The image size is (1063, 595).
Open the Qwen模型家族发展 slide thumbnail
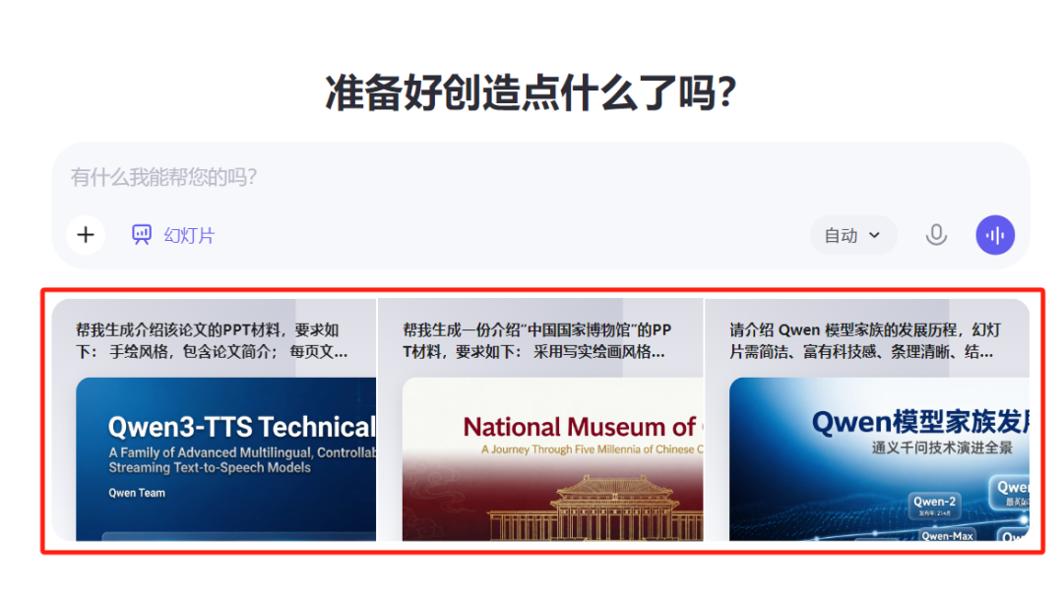878,458
